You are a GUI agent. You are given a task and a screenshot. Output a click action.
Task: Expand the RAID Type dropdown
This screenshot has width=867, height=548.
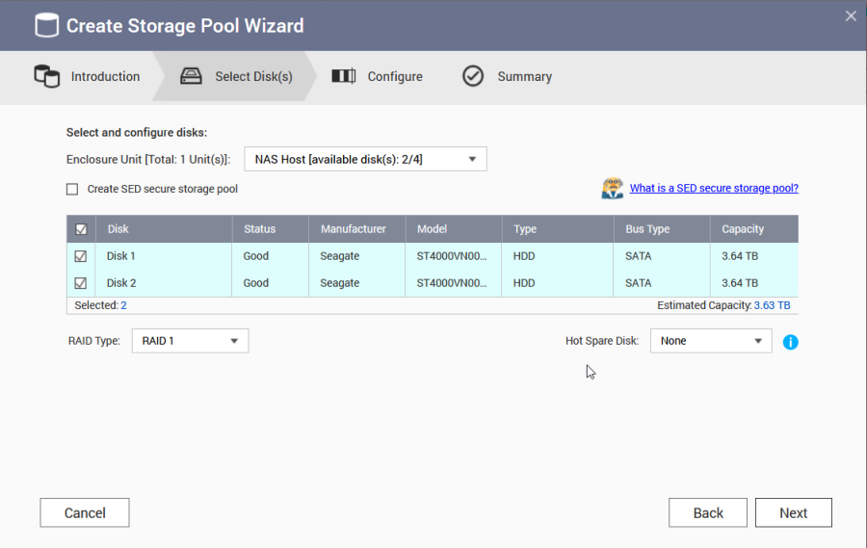click(189, 341)
